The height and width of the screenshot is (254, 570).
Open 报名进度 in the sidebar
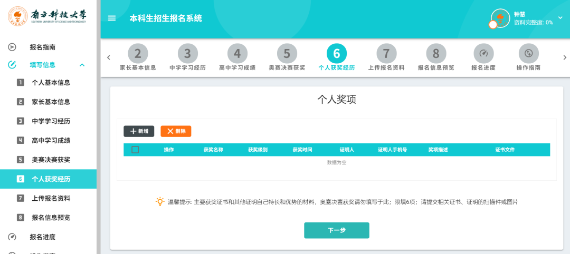(x=42, y=237)
